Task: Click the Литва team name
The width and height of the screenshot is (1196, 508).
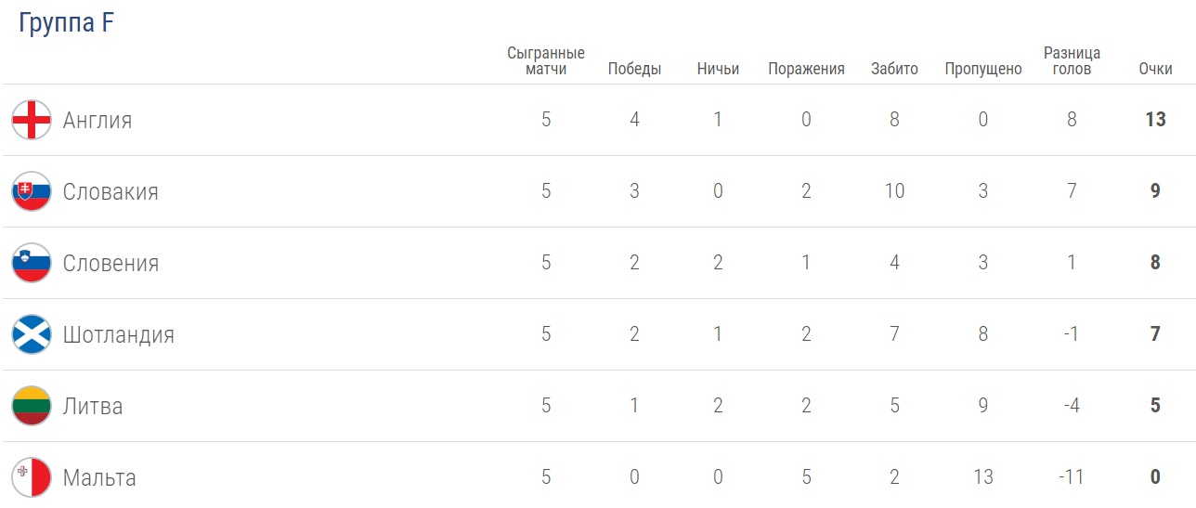Action: tap(93, 406)
